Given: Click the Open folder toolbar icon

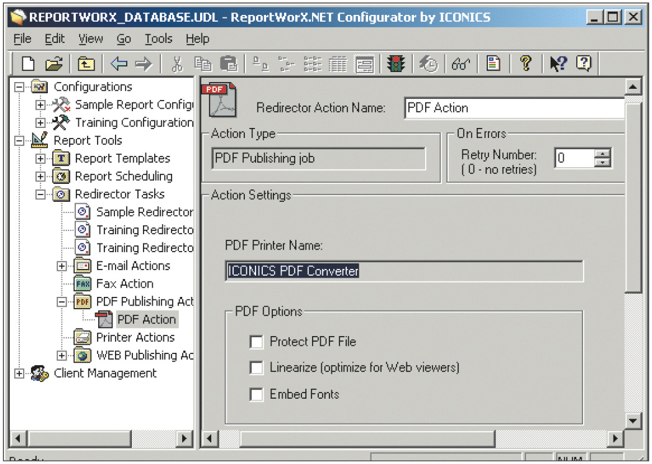Looking at the screenshot, I should point(53,63).
